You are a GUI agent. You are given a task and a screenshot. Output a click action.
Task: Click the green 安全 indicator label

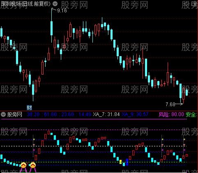pos(191,114)
